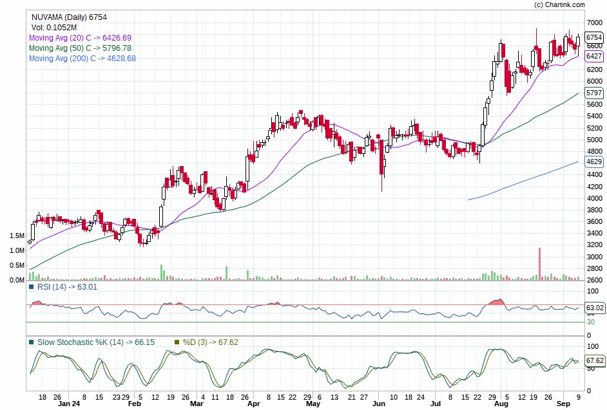This screenshot has width=607, height=410.
Task: Click the Mar month label
Action: (197, 404)
